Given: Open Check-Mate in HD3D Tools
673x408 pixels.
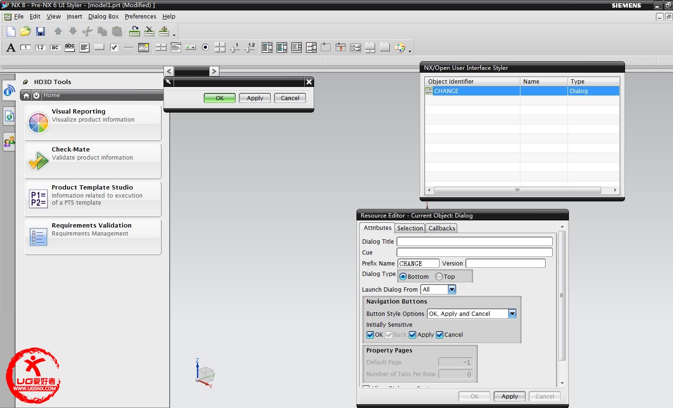Looking at the screenshot, I should [93, 161].
